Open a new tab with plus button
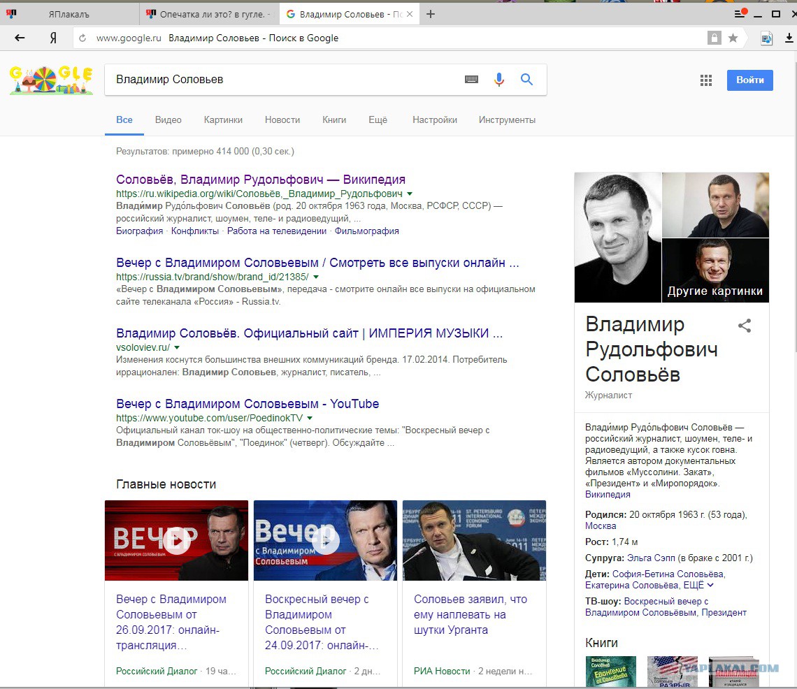Viewport: 797px width, 689px height. coord(431,14)
